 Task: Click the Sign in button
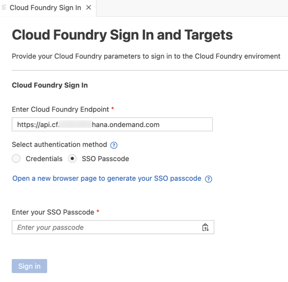point(29,266)
